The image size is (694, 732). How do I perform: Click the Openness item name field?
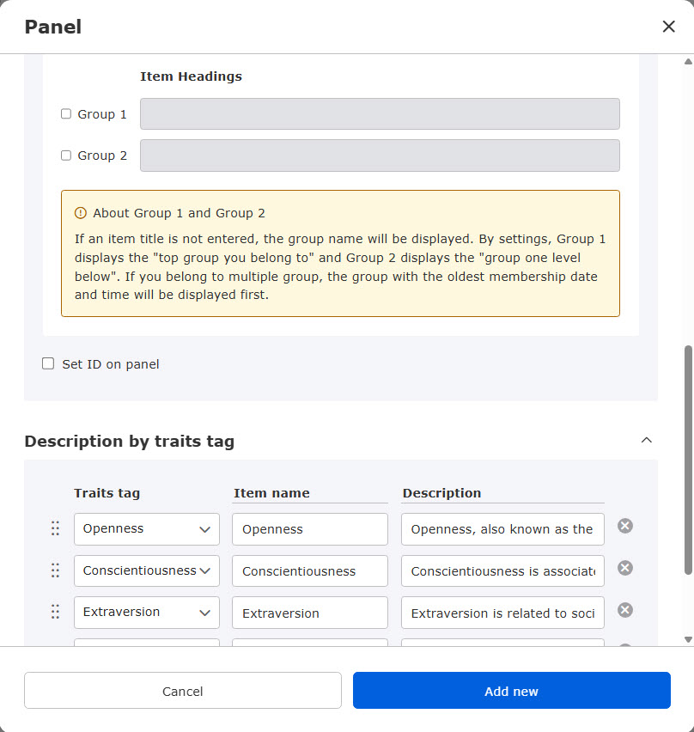[309, 529]
